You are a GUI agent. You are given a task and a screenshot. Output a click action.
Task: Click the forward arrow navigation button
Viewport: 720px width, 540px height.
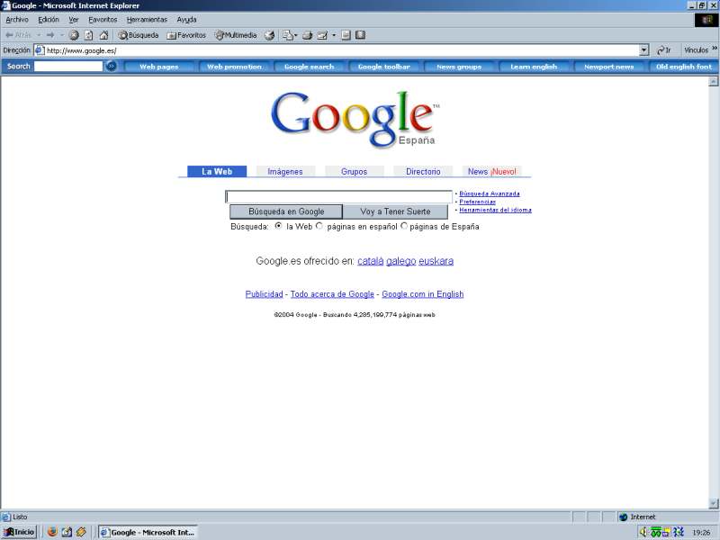tap(50, 35)
